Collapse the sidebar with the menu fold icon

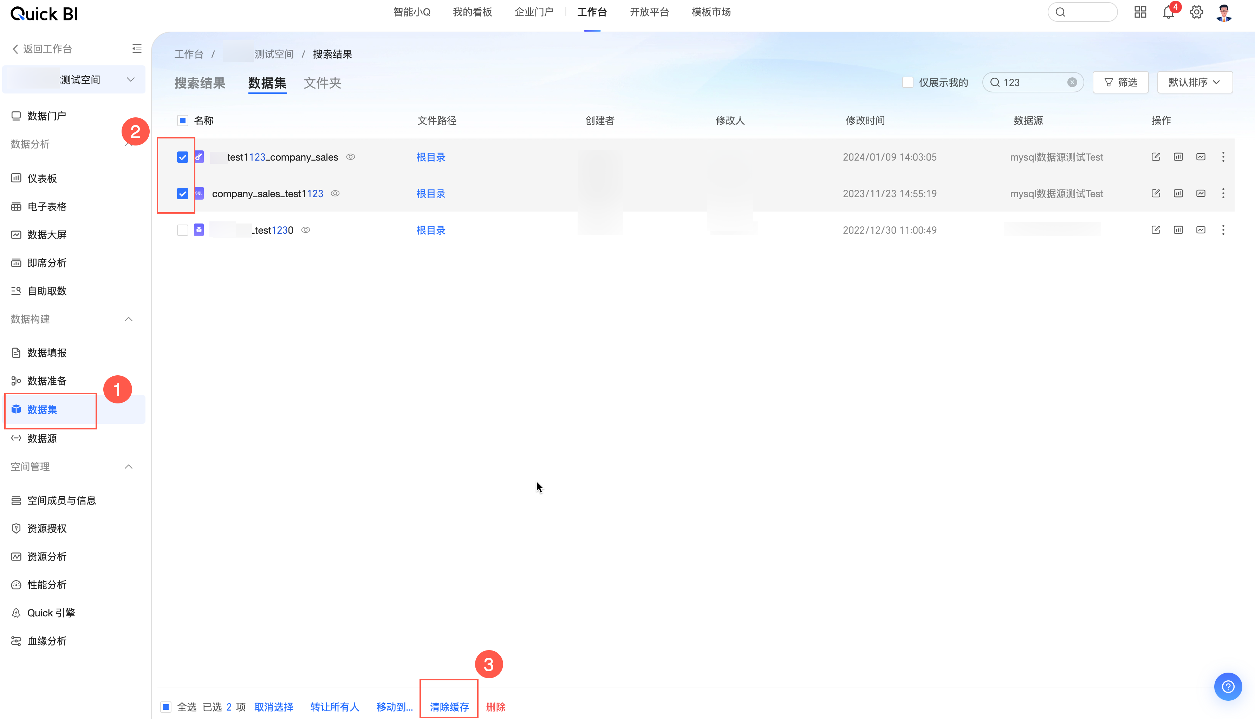tap(137, 48)
